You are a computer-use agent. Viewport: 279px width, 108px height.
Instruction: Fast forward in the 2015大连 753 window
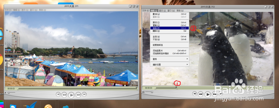coord(214,94)
